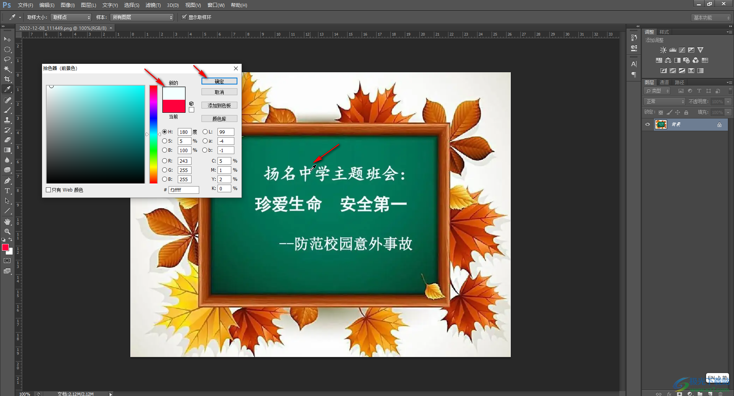
Task: Select the G green radio button
Action: coord(164,170)
